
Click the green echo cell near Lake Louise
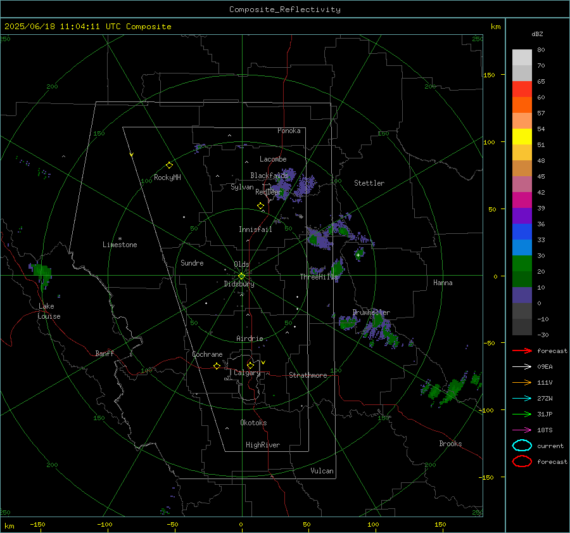point(41,273)
